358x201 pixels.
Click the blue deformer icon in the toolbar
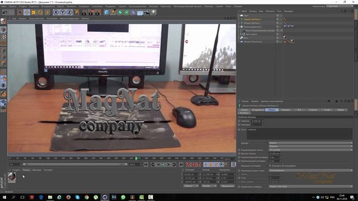click(x=133, y=12)
